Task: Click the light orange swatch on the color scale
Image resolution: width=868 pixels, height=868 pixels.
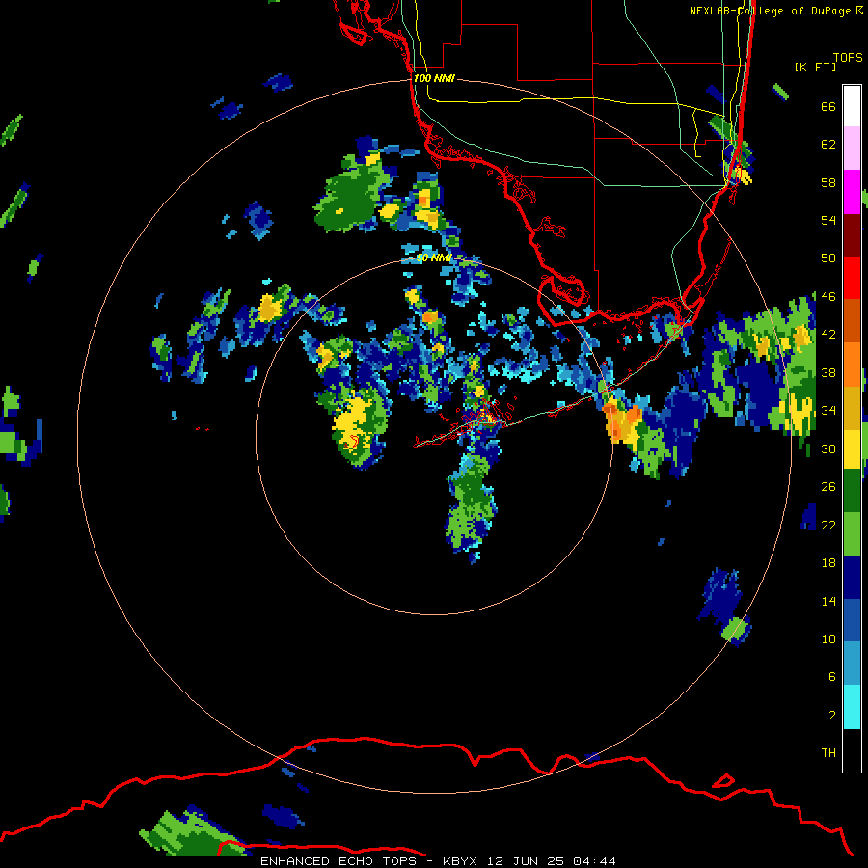Action: click(x=852, y=364)
